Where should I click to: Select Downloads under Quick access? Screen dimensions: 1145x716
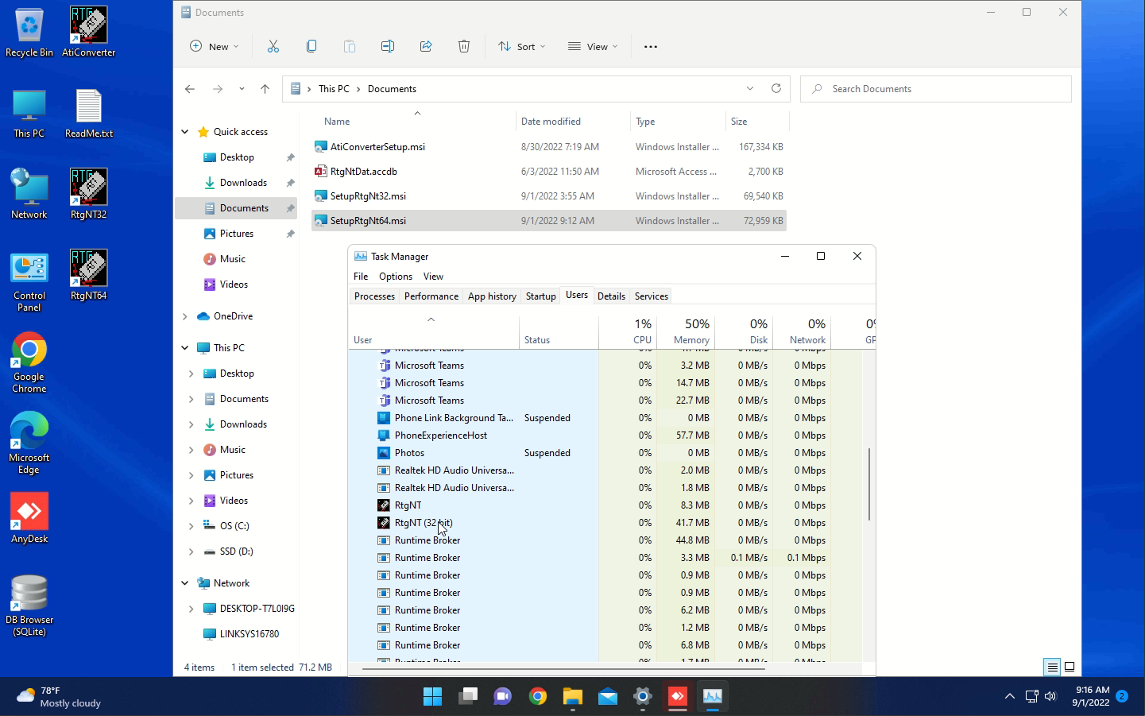236,183
